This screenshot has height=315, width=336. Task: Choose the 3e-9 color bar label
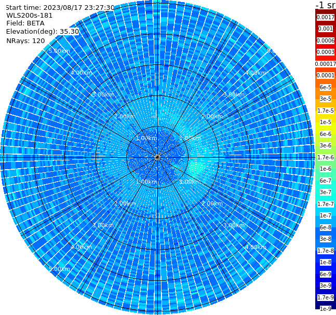326,285
